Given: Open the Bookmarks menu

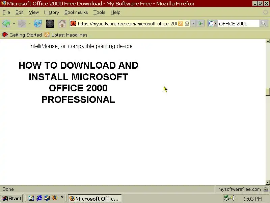Looking at the screenshot, I should point(76,13).
